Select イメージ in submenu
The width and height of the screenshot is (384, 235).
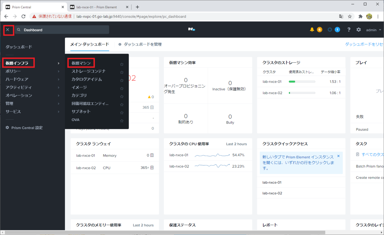pos(79,87)
